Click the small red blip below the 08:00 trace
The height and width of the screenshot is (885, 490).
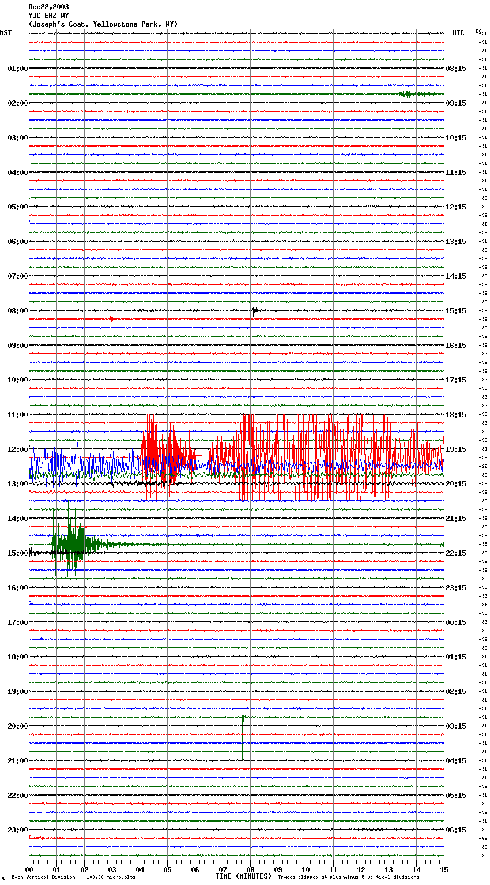tap(111, 319)
